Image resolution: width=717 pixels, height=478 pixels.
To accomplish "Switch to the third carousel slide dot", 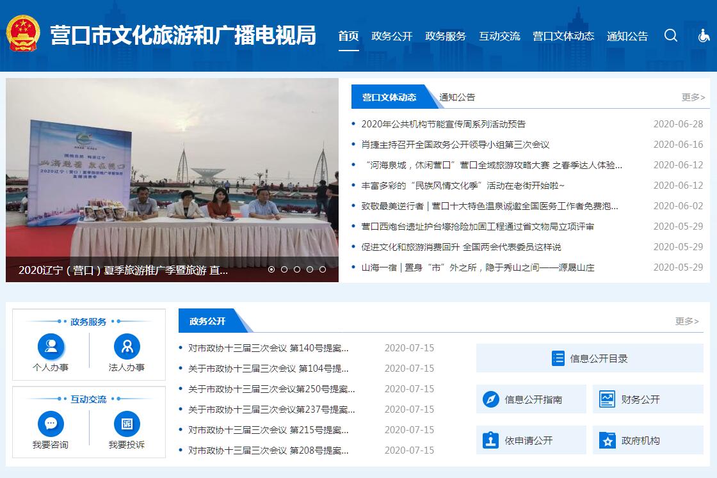I will (297, 269).
